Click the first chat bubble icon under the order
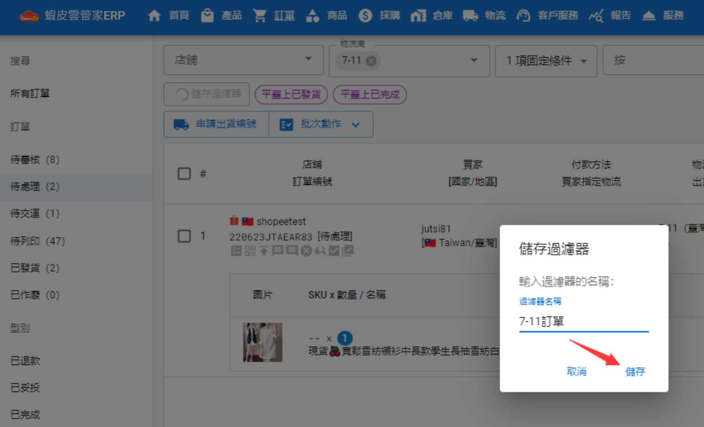 [278, 251]
